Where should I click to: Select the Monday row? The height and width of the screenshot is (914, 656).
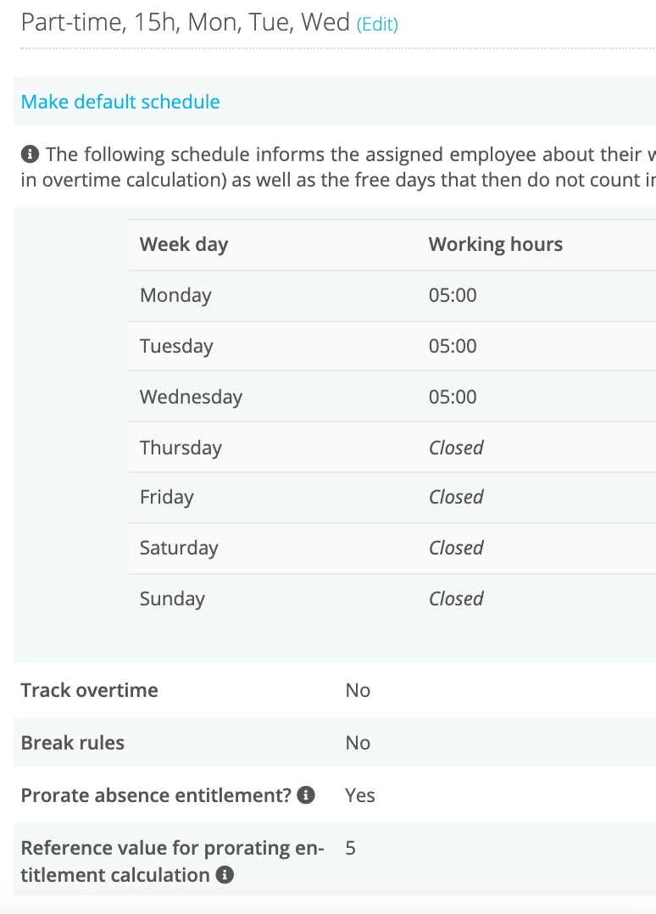pos(392,296)
